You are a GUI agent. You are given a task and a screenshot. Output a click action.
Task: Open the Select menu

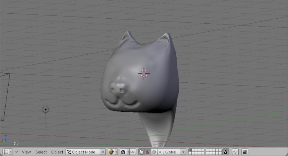coord(41,152)
